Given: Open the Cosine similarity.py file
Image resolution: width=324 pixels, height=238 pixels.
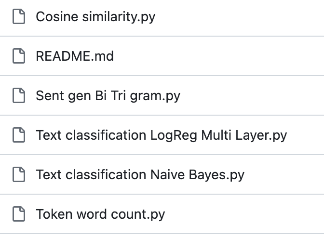Looking at the screenshot, I should click(x=95, y=17).
